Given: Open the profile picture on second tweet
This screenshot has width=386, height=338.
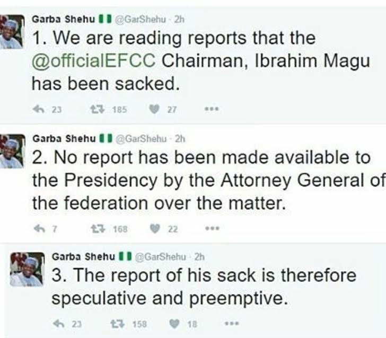Looking at the screenshot, I should [x=12, y=153].
